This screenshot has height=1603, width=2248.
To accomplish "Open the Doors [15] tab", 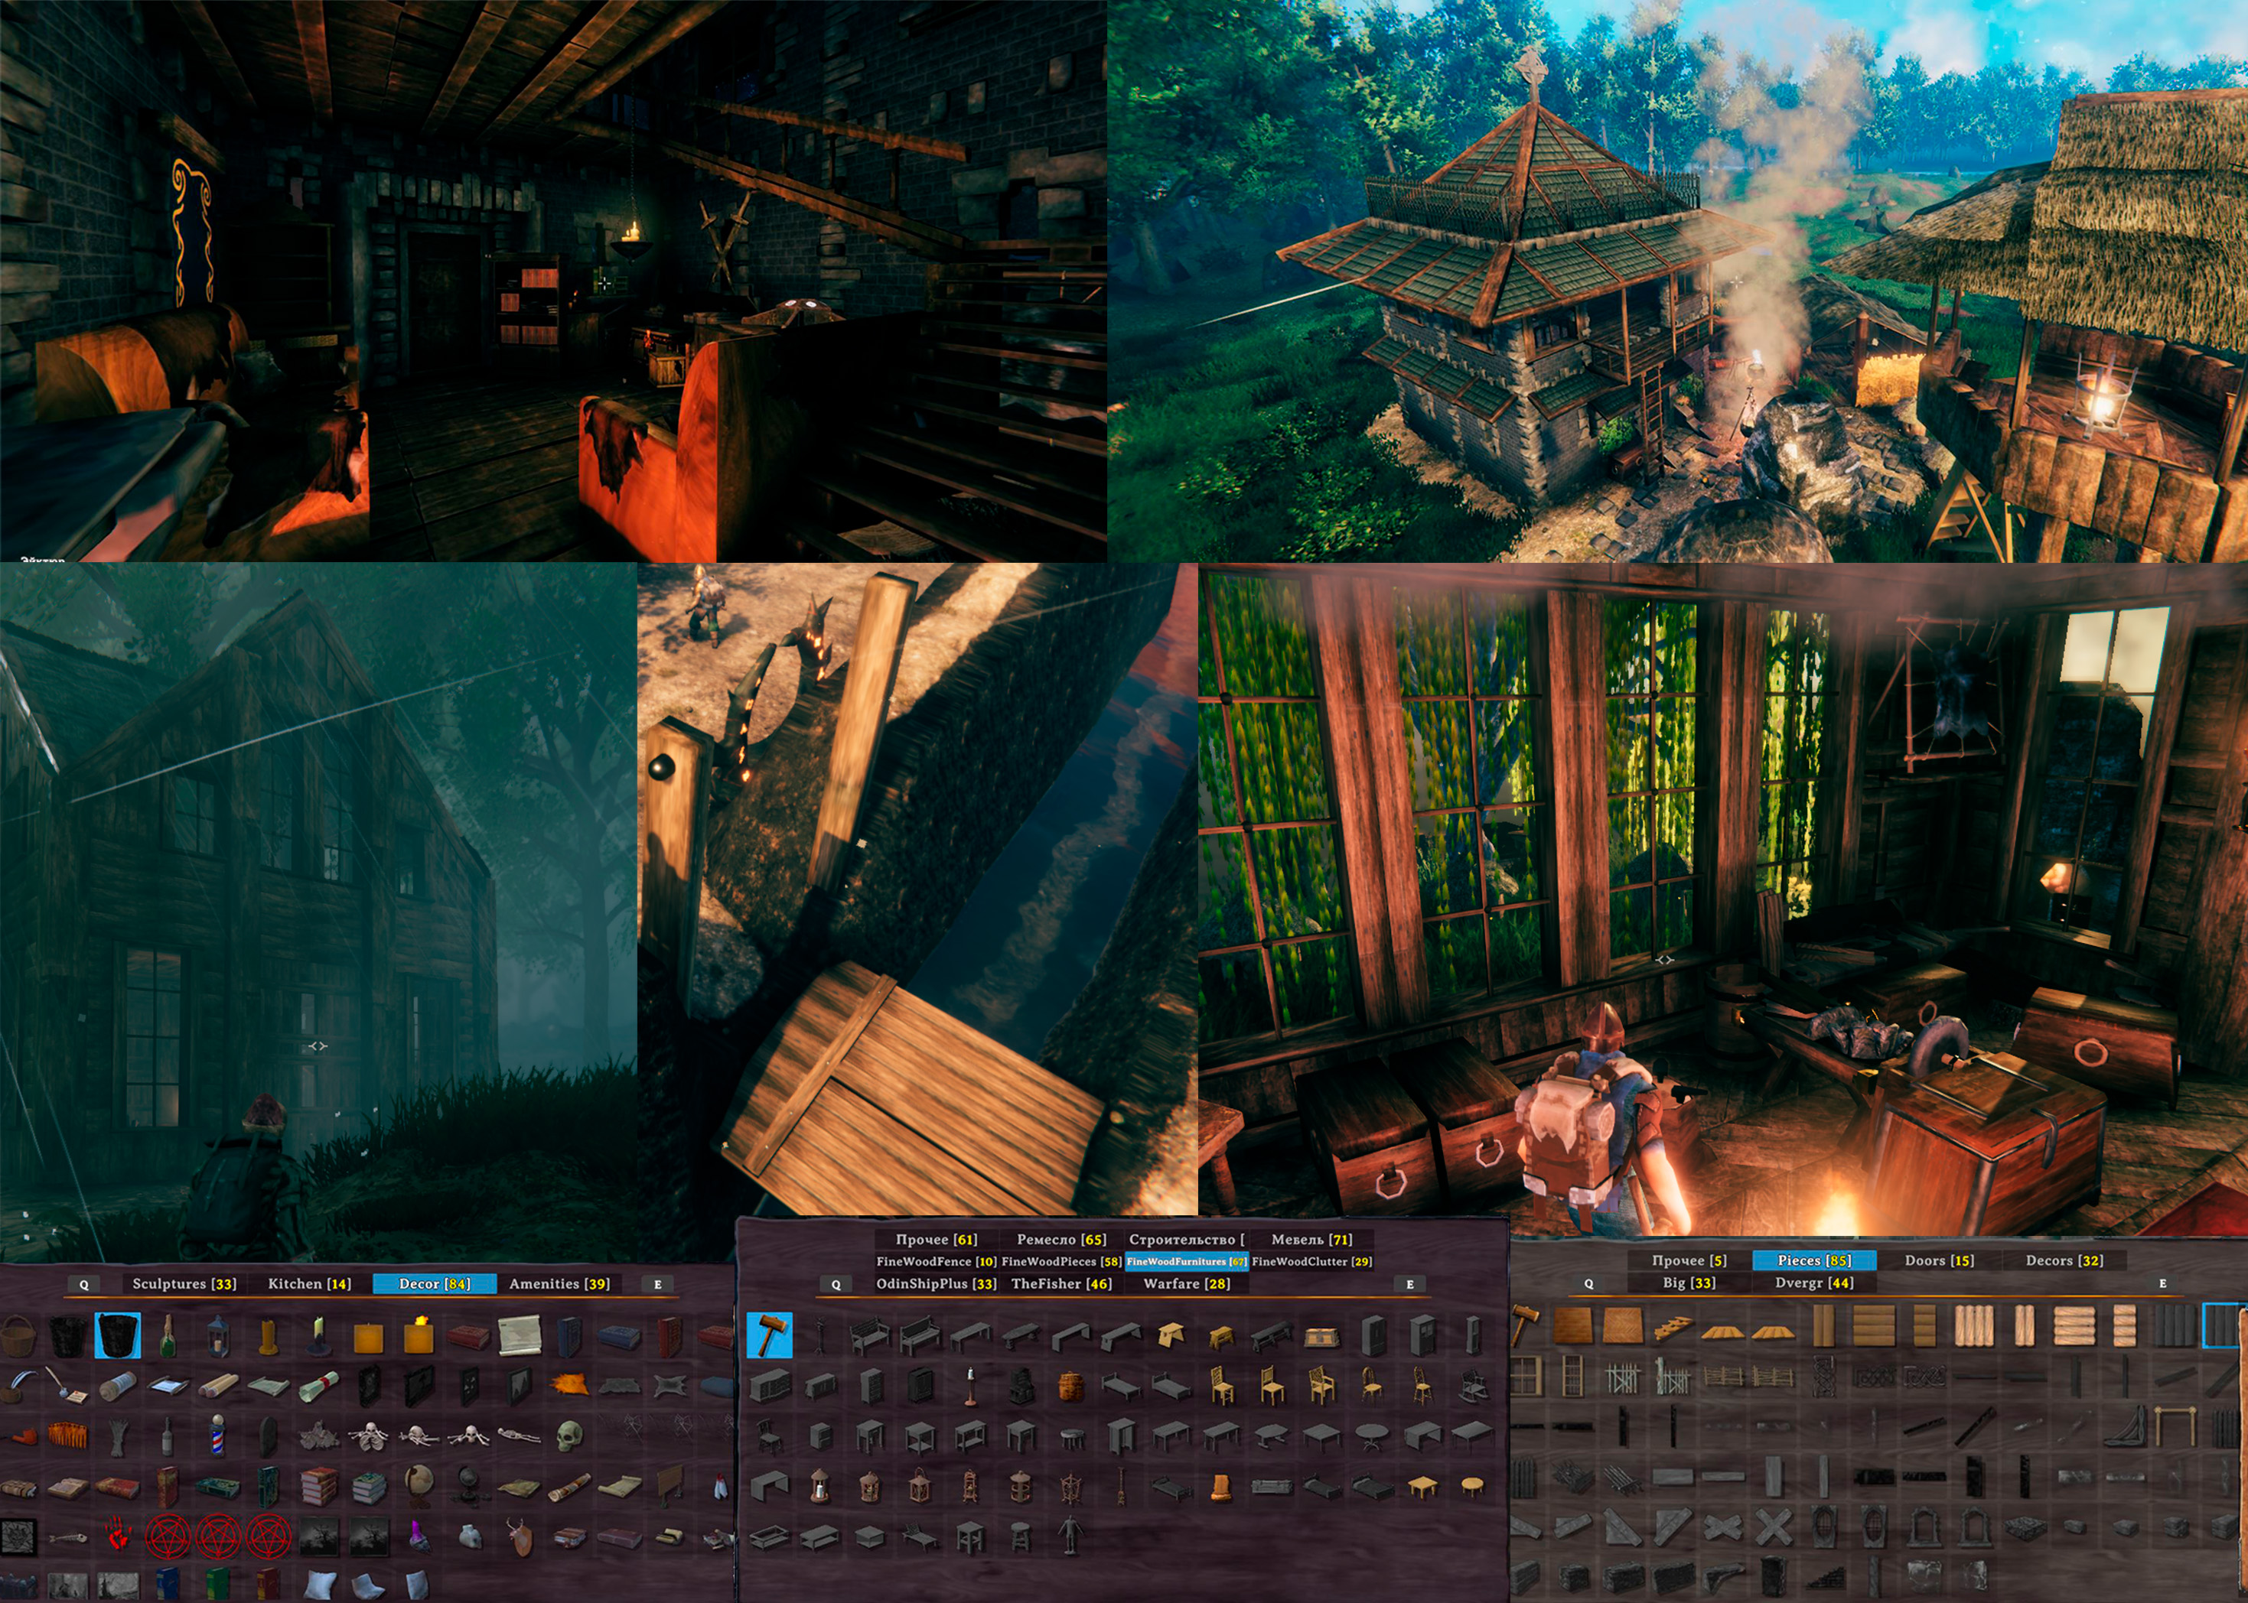I will 1939,1260.
